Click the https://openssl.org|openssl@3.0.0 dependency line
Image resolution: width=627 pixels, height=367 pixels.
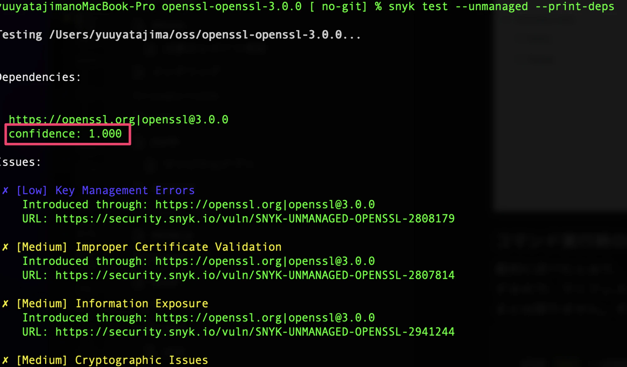pos(119,119)
